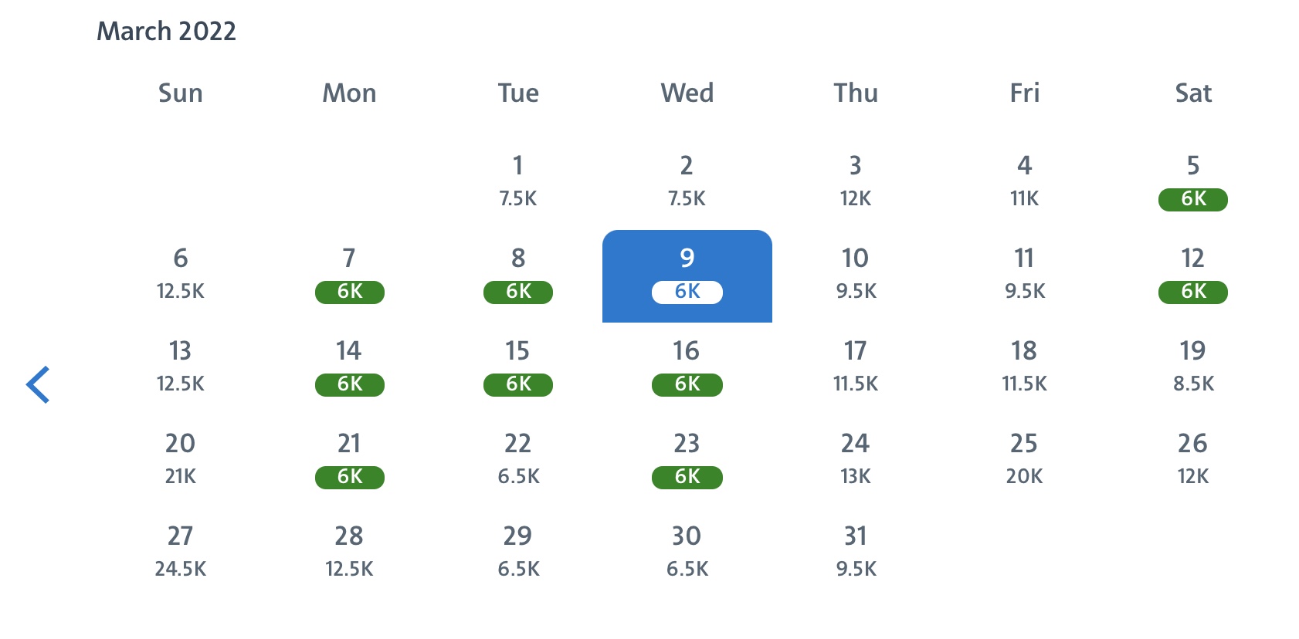1299x639 pixels.
Task: Choose Tuesday March 1 priced 7.5K
Action: pyautogui.click(x=517, y=182)
